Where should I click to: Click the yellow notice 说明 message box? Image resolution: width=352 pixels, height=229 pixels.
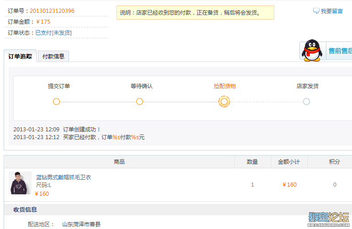pyautogui.click(x=195, y=13)
